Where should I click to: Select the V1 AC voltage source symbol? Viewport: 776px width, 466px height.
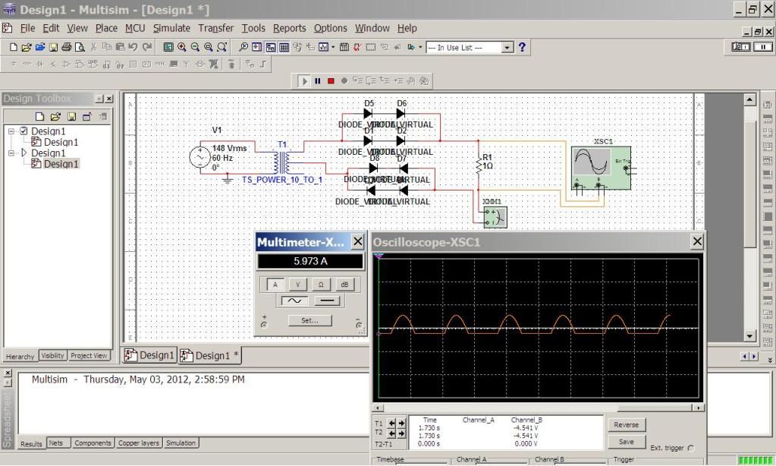point(200,157)
